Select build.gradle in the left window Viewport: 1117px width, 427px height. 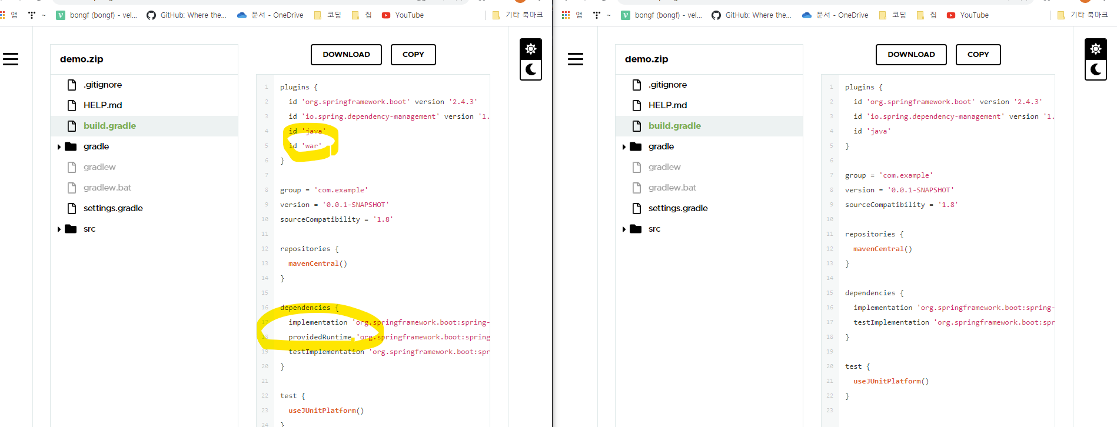[144, 126]
